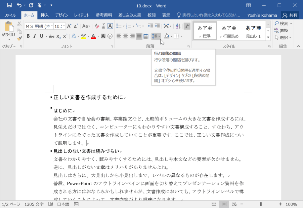The width and height of the screenshot is (303, 208).
Task: Decrease paragraph indent
Action: click(150, 26)
